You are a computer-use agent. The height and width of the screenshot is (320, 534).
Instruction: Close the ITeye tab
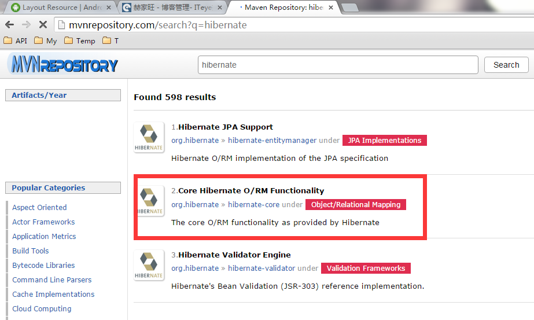(x=220, y=8)
